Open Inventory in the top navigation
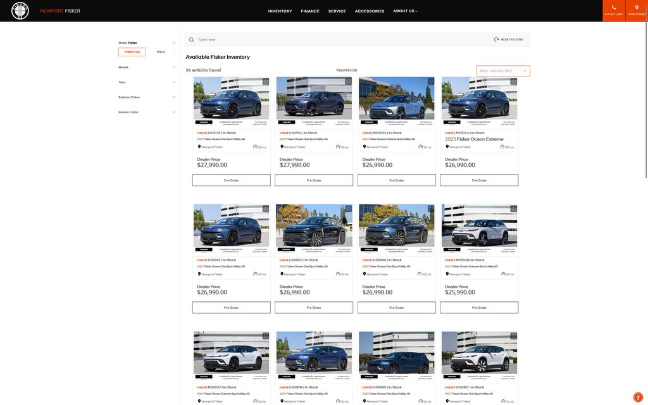This screenshot has width=648, height=405. [280, 11]
